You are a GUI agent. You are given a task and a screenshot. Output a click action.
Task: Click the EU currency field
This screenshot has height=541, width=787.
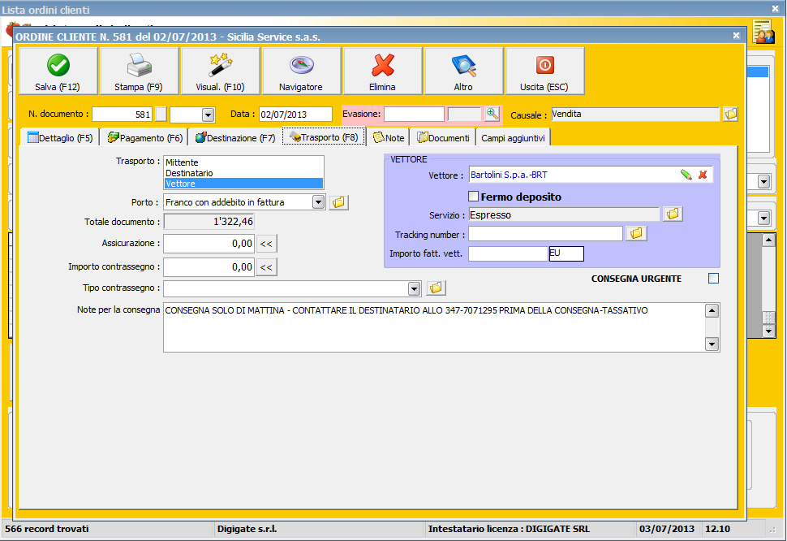(566, 253)
